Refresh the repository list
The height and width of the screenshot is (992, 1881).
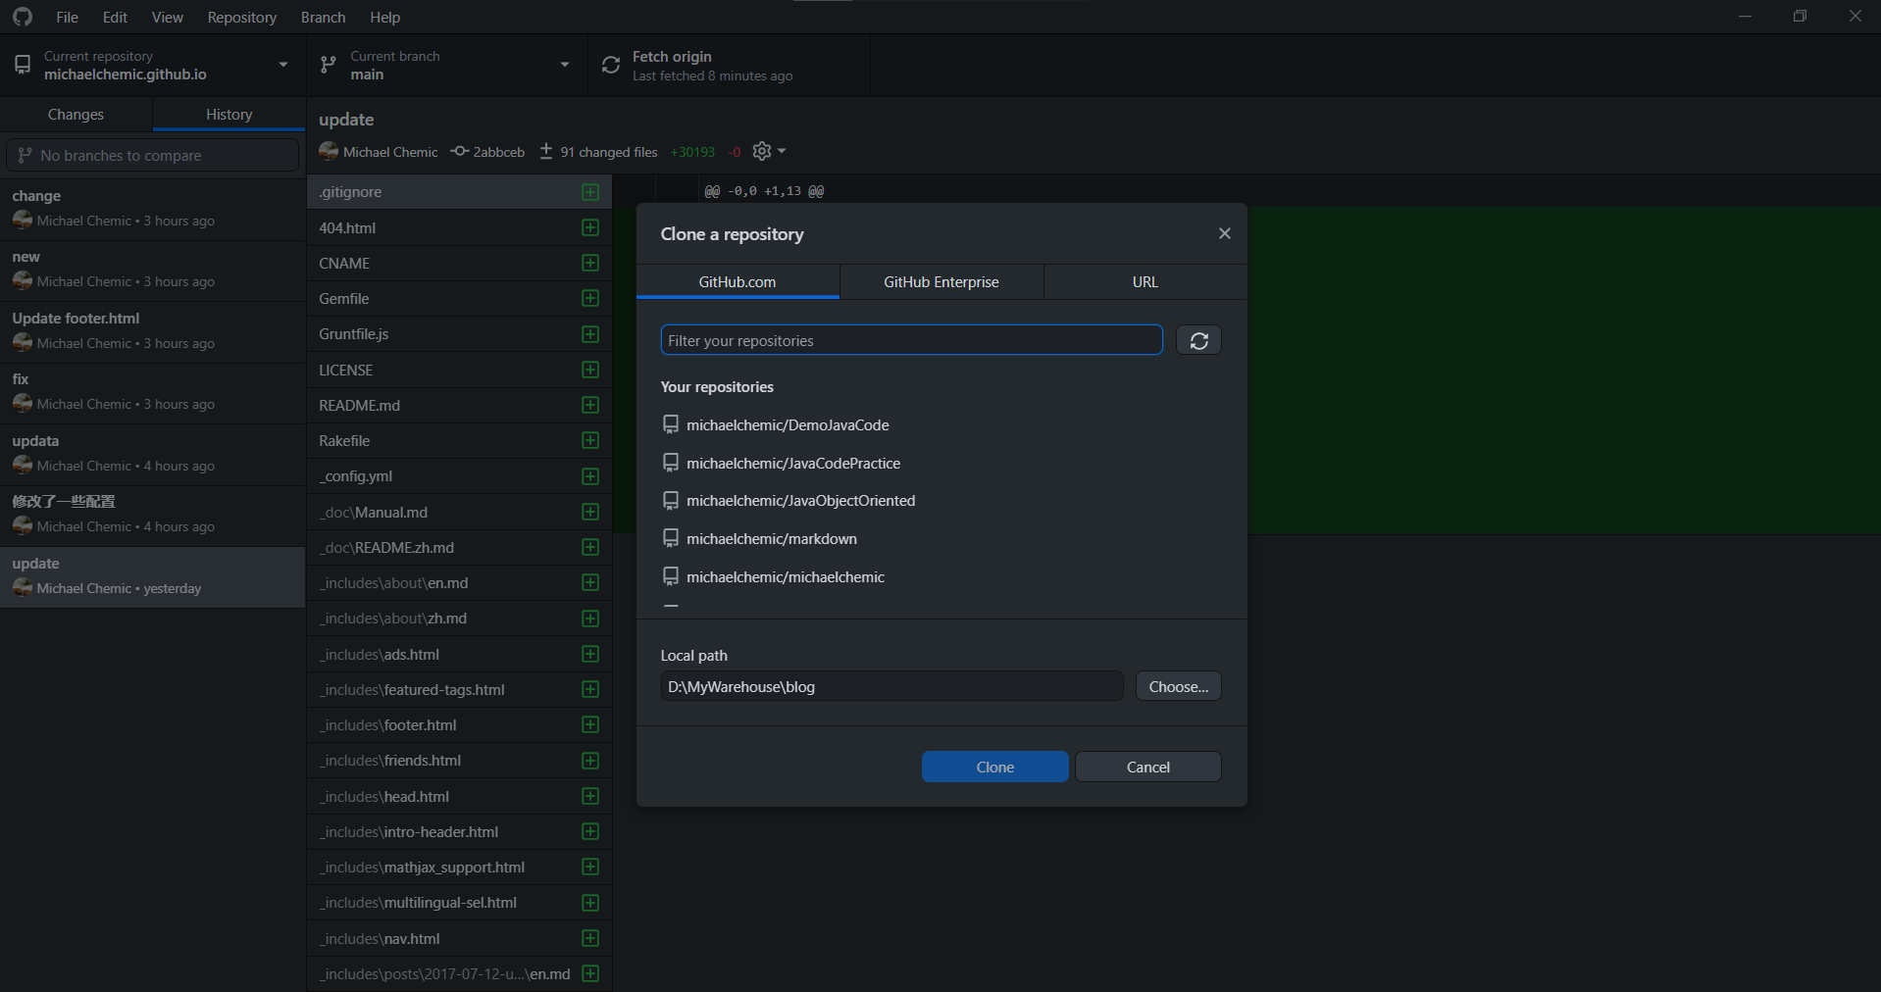[1198, 340]
